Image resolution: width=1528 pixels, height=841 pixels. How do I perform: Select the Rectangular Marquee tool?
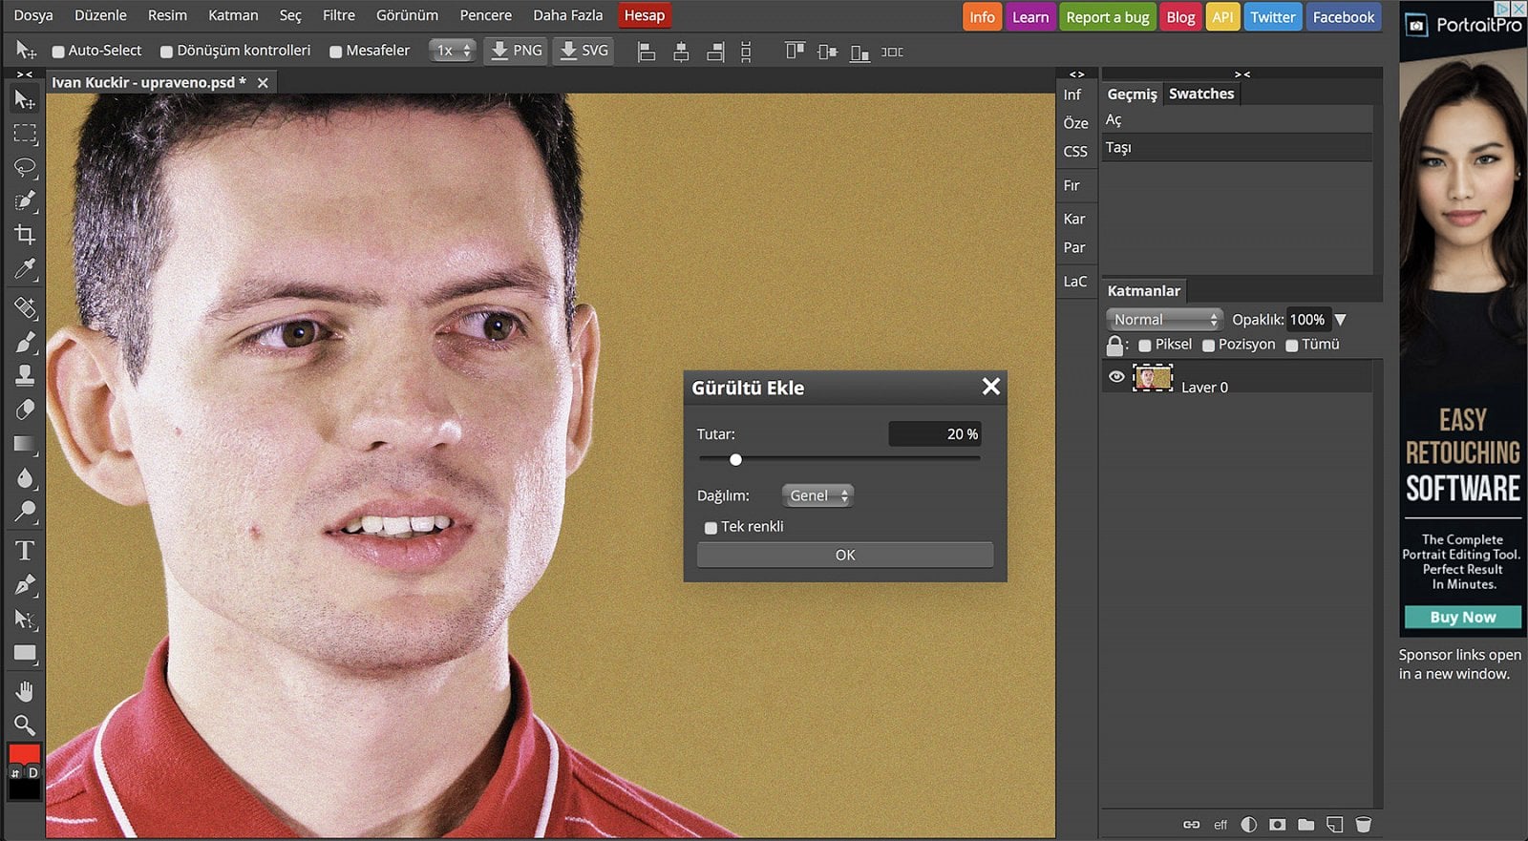(25, 133)
